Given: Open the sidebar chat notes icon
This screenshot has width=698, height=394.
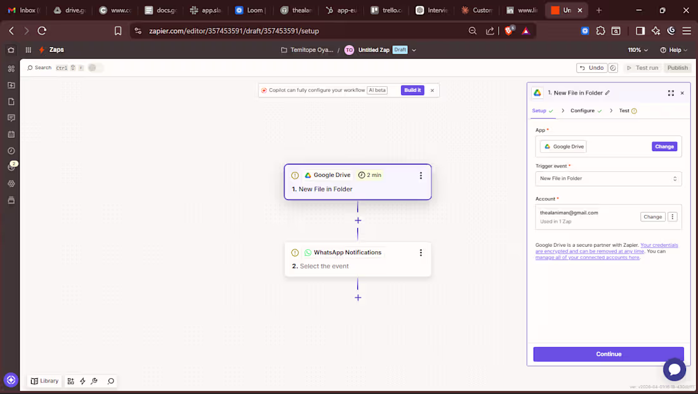Looking at the screenshot, I should [x=11, y=118].
